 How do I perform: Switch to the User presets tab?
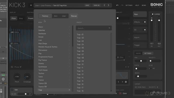pos(64,16)
